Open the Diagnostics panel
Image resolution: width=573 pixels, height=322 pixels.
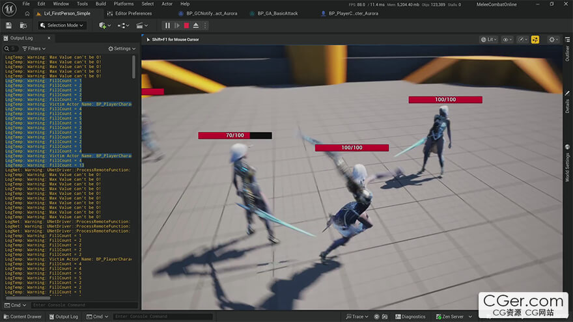click(410, 317)
